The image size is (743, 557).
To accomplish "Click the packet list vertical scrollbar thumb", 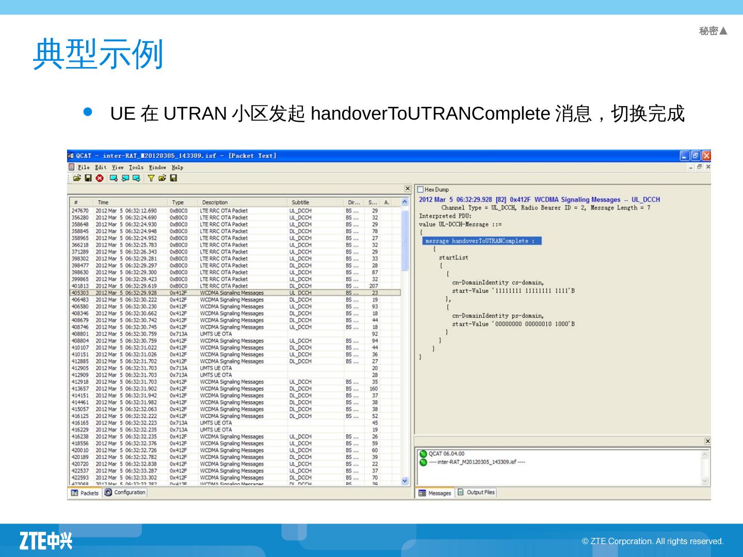I will pos(405,240).
